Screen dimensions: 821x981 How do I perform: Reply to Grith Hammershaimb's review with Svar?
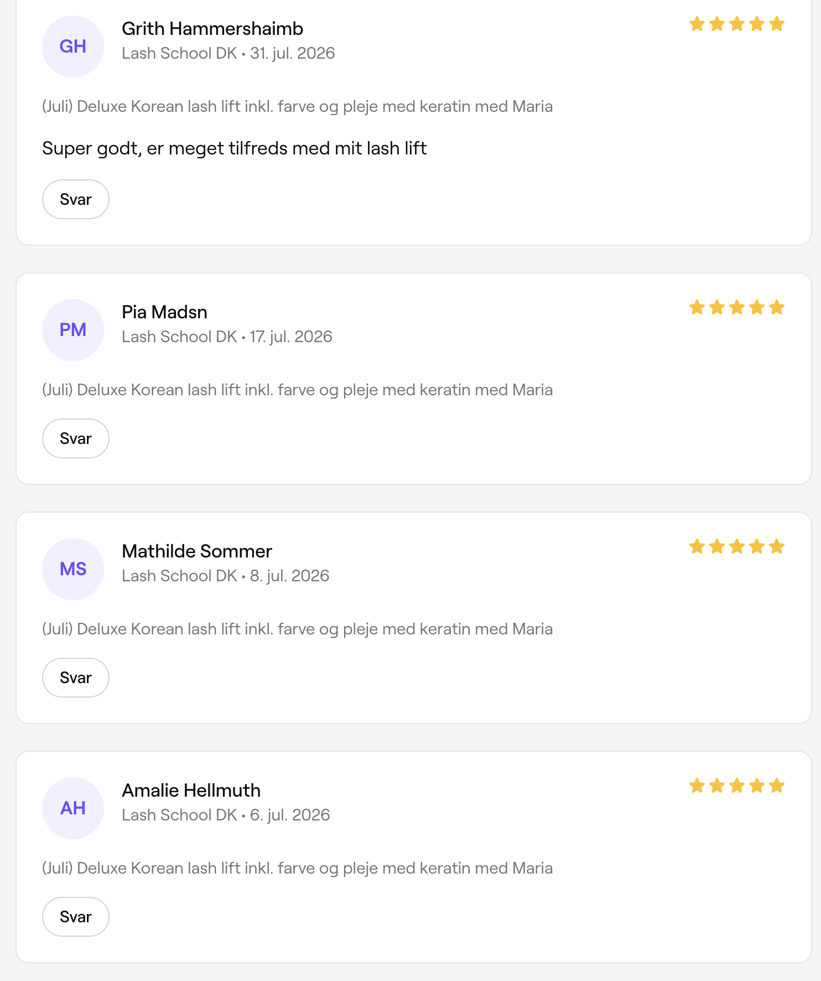[x=76, y=199]
